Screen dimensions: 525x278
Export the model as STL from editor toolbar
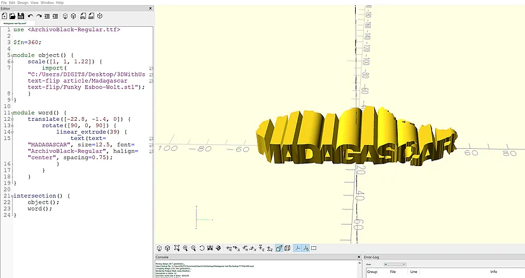(83, 16)
